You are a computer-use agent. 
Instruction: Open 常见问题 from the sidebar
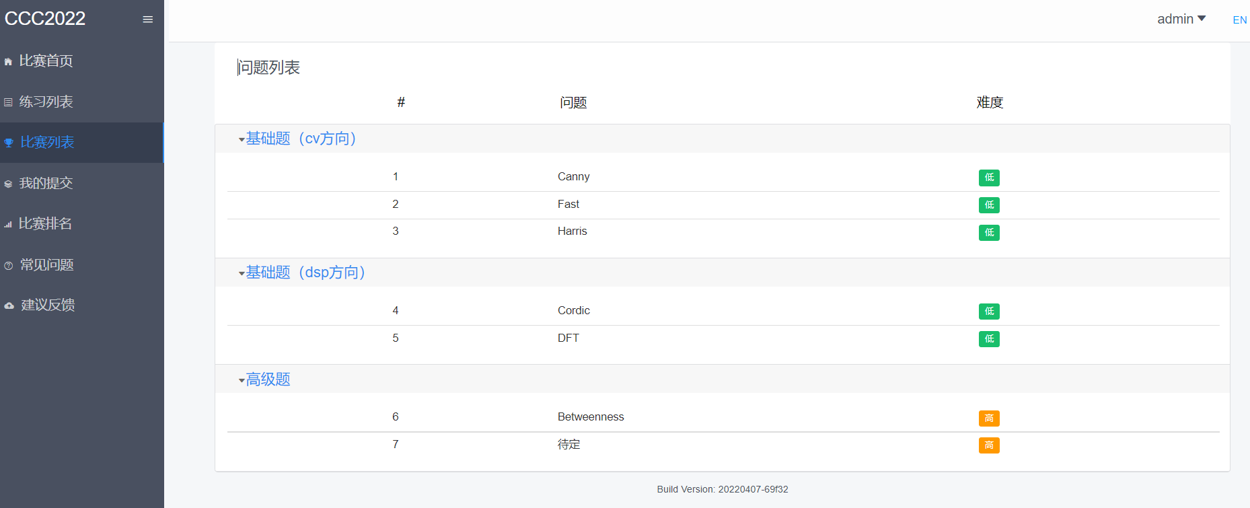tap(46, 264)
